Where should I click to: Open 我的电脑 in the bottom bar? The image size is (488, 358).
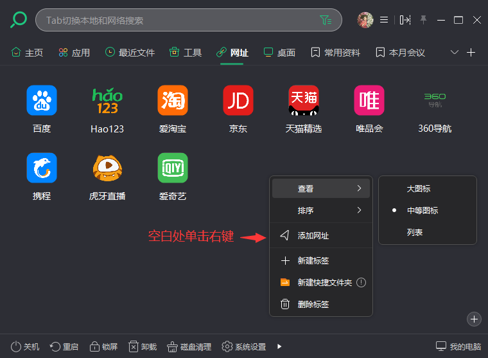point(458,346)
